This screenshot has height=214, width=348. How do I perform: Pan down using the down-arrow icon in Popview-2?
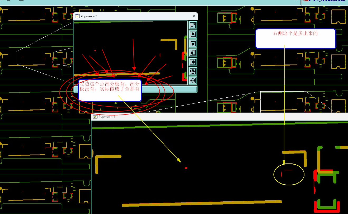point(193,43)
